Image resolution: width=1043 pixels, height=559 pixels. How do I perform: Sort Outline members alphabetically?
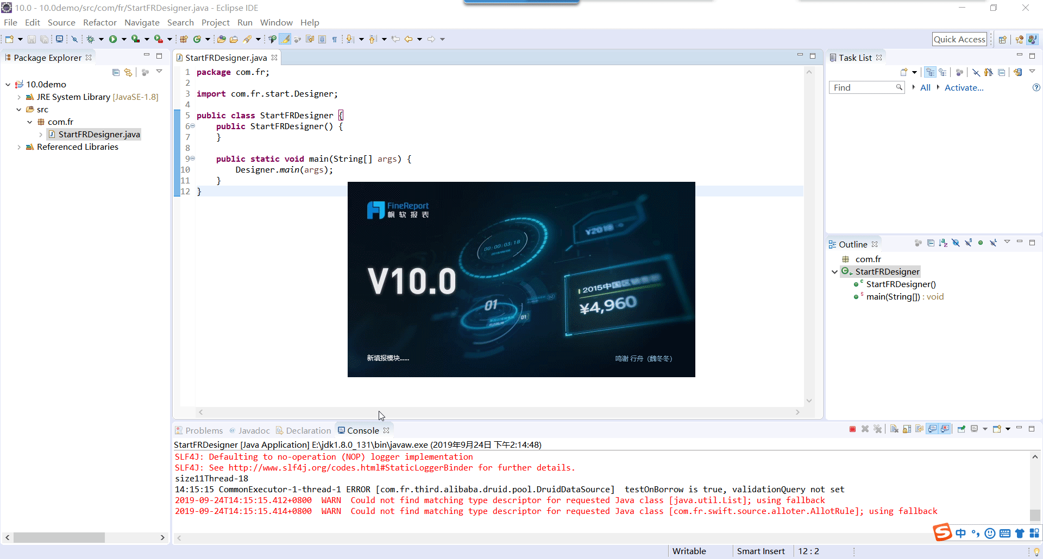click(943, 243)
